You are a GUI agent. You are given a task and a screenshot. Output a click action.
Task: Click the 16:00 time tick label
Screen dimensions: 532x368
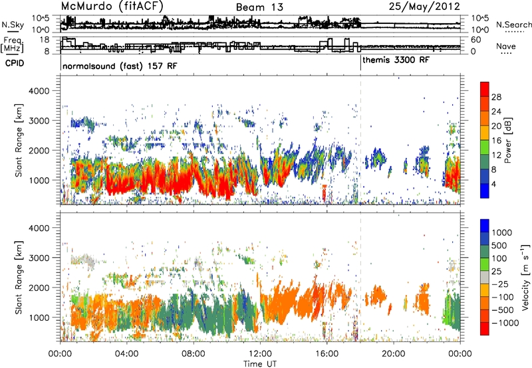tap(327, 354)
